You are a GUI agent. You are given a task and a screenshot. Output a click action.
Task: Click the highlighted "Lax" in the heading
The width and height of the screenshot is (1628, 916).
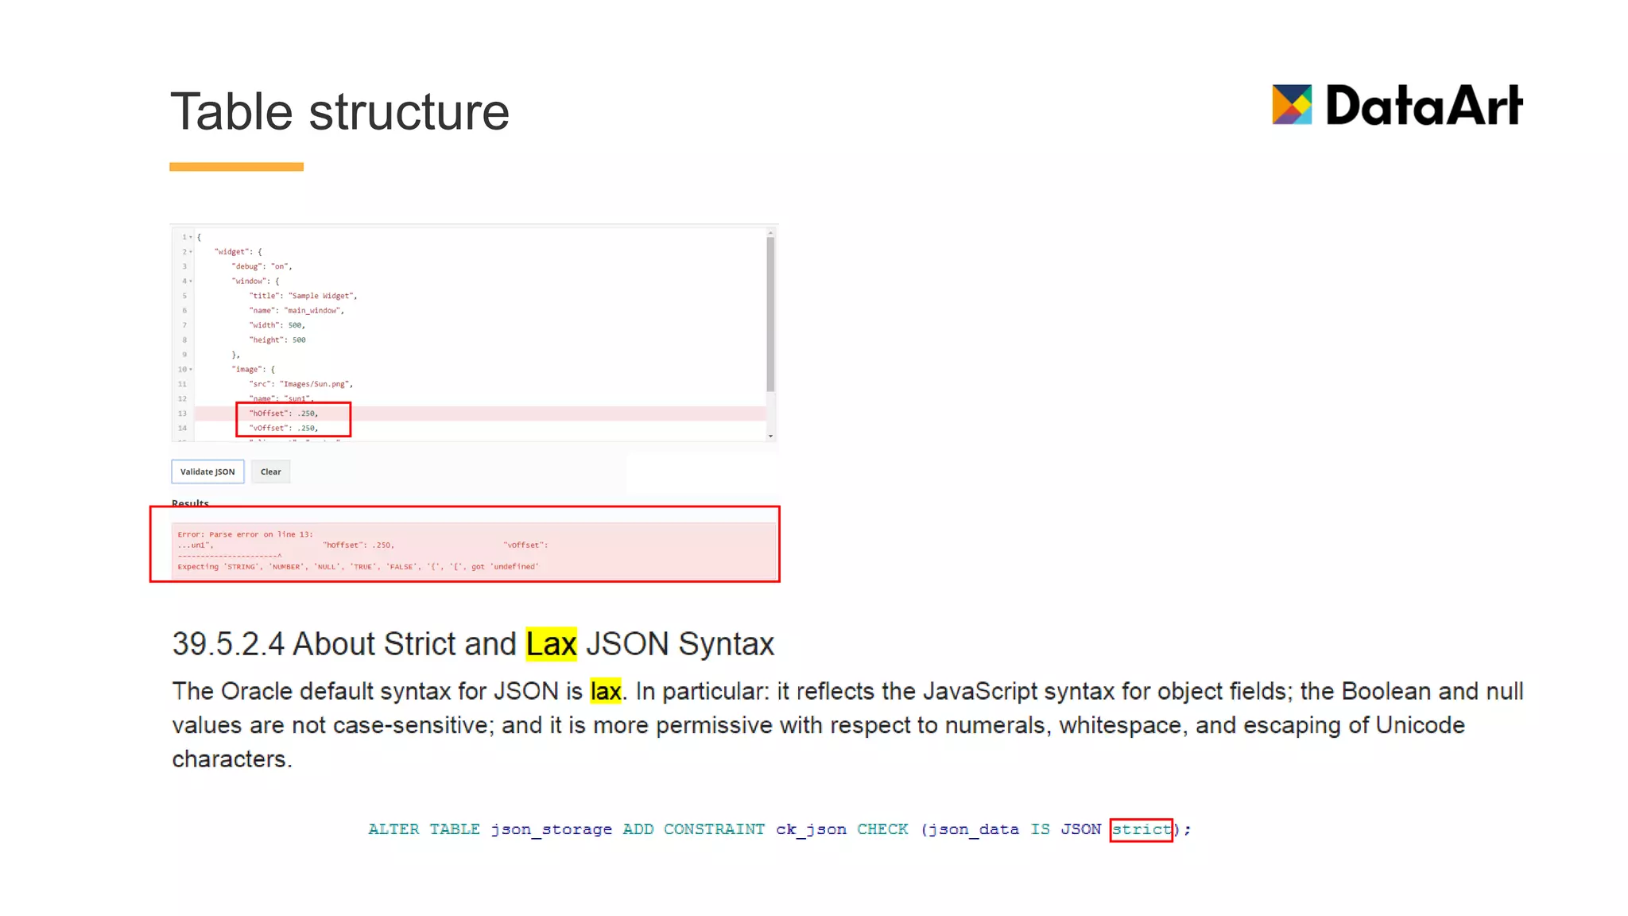[x=551, y=644]
